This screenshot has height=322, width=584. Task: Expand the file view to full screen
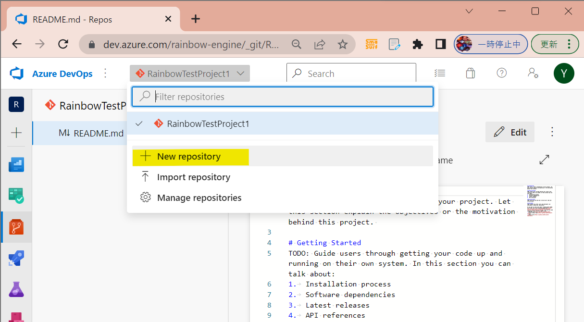[x=544, y=160]
